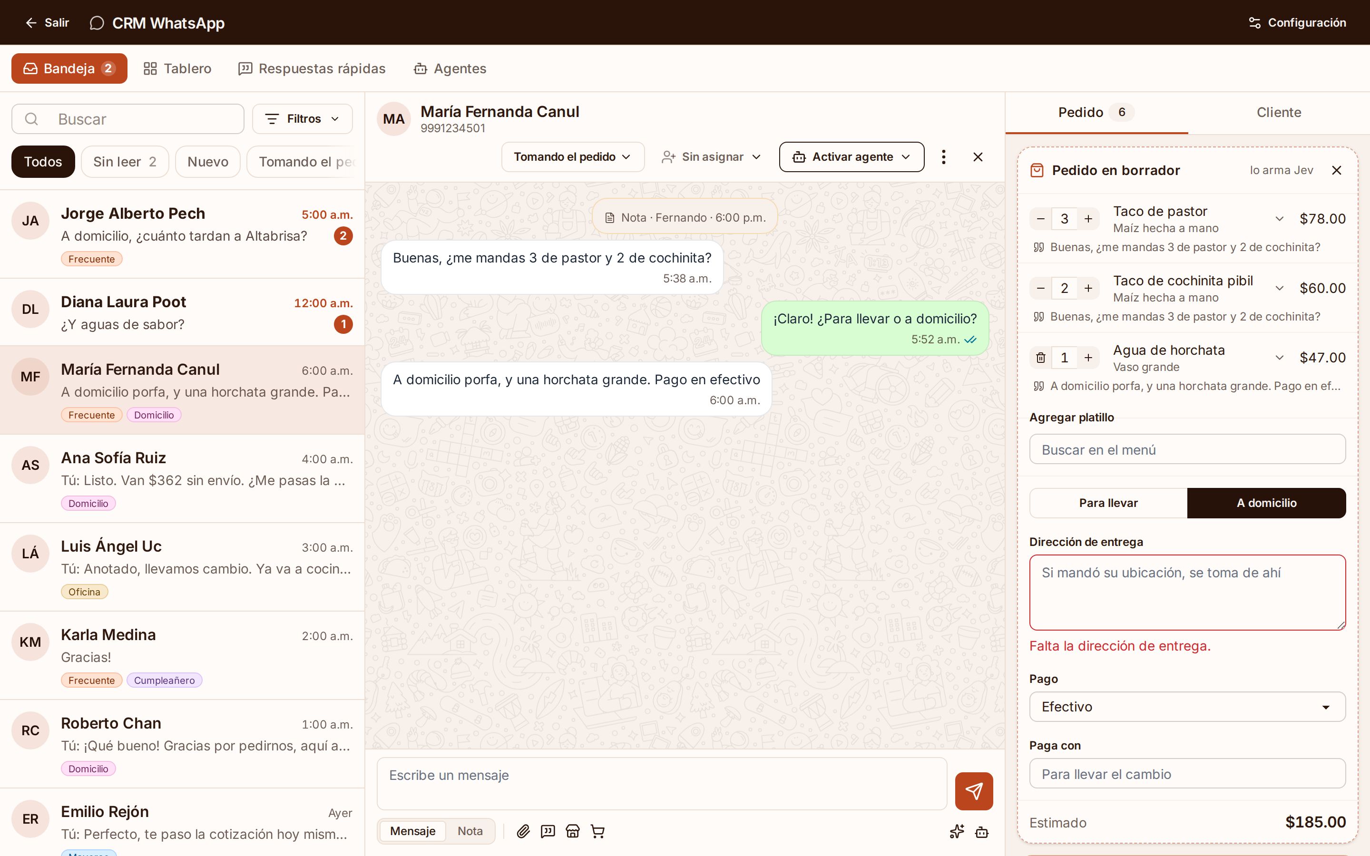Expand Agua de horchata variant chevron

coord(1279,358)
